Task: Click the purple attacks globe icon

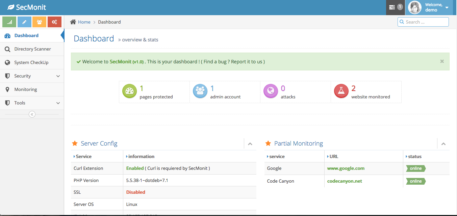Action: [x=271, y=91]
